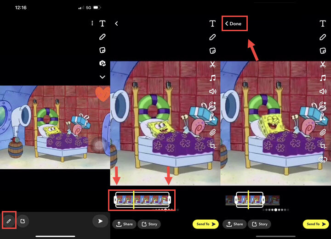Open the sticker tool in left screen
The width and height of the screenshot is (331, 239).
click(x=103, y=50)
